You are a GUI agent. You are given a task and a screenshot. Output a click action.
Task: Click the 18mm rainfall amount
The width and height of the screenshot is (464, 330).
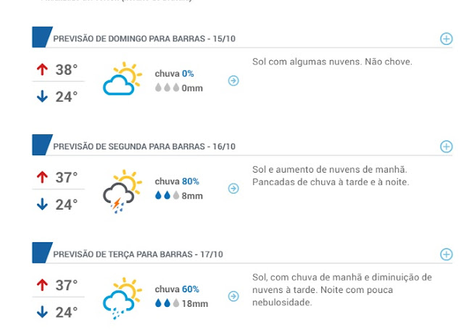coord(195,304)
